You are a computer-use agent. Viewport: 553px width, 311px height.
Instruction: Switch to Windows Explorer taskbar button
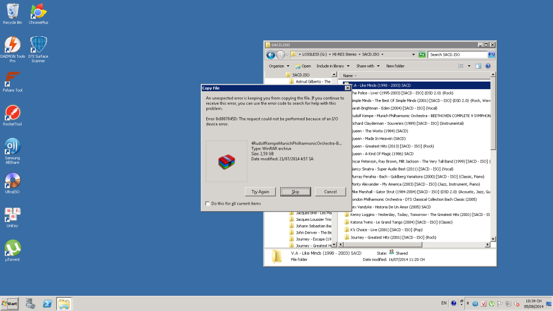click(x=64, y=303)
